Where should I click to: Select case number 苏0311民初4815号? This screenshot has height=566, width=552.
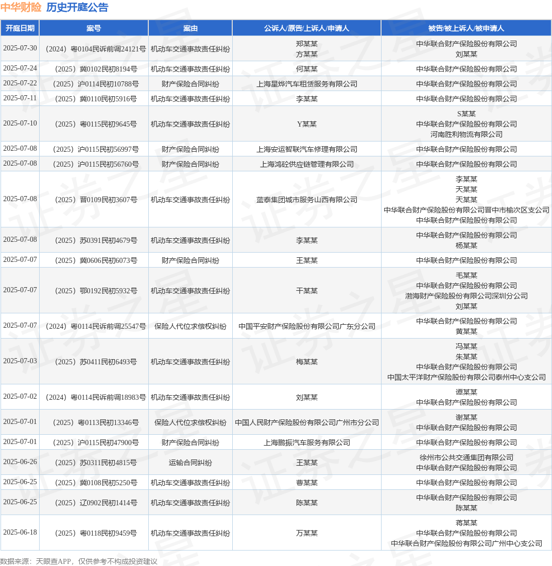coord(96,463)
